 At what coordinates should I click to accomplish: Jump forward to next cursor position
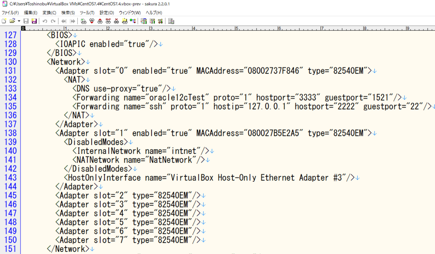72,21
